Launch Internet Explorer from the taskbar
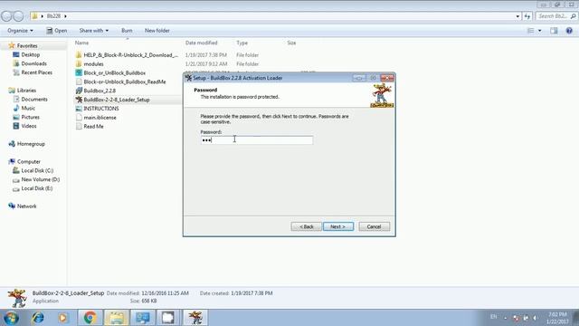 (38, 318)
